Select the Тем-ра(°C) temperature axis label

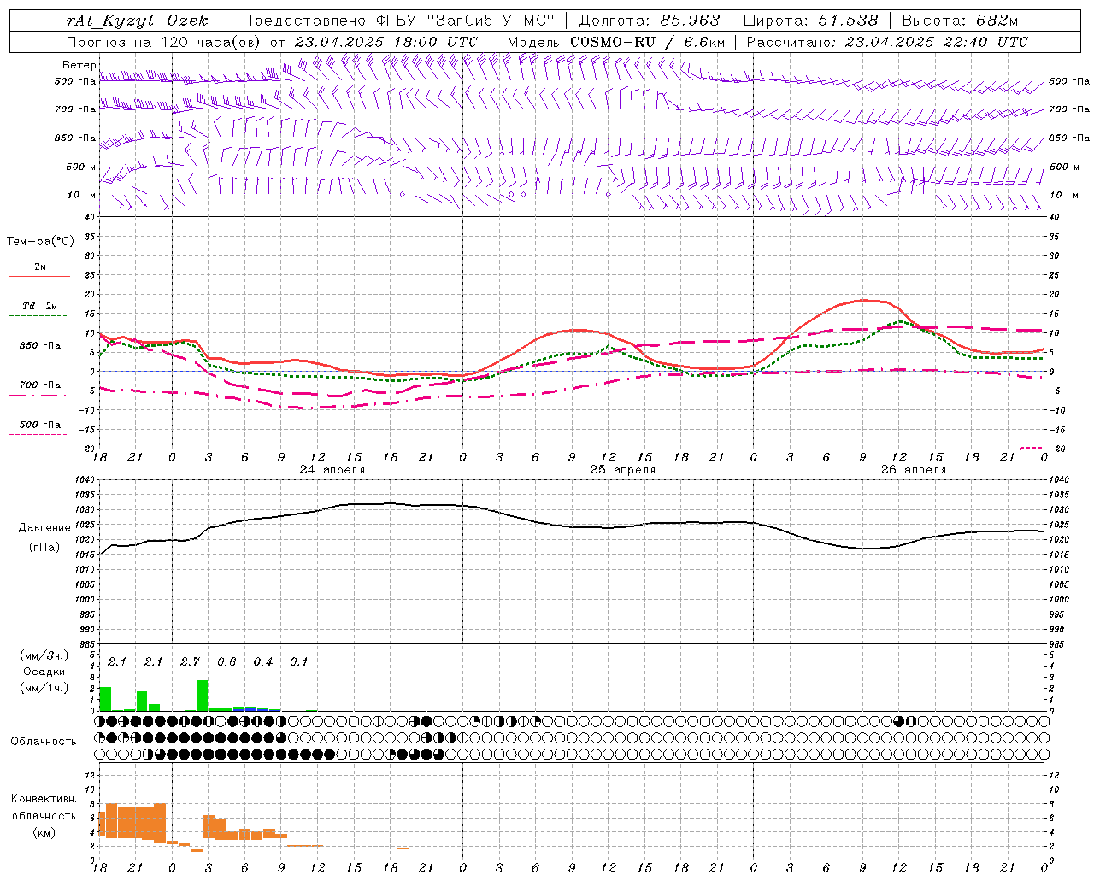[x=40, y=242]
